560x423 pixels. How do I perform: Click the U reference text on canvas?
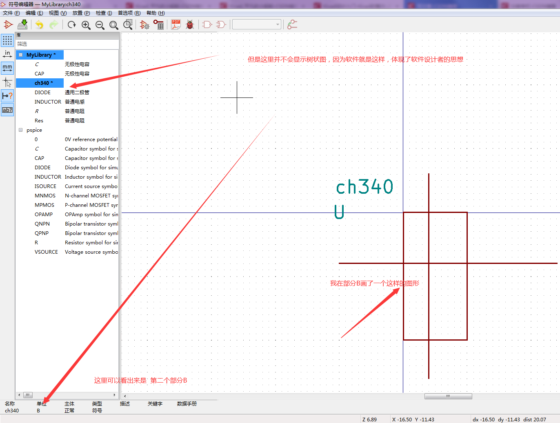(x=339, y=212)
